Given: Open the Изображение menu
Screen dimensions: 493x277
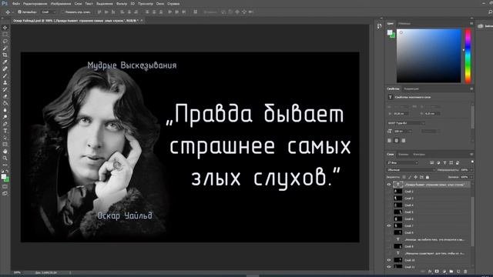Looking at the screenshot, I should (61, 4).
